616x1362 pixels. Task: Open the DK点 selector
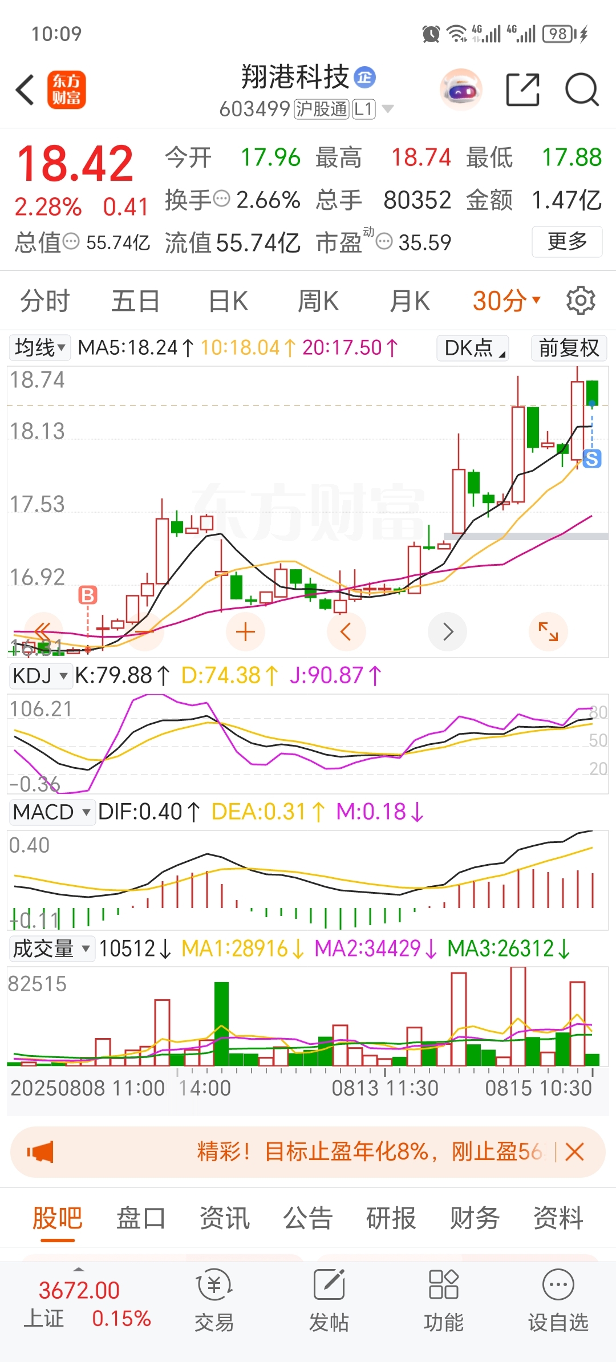click(x=473, y=347)
